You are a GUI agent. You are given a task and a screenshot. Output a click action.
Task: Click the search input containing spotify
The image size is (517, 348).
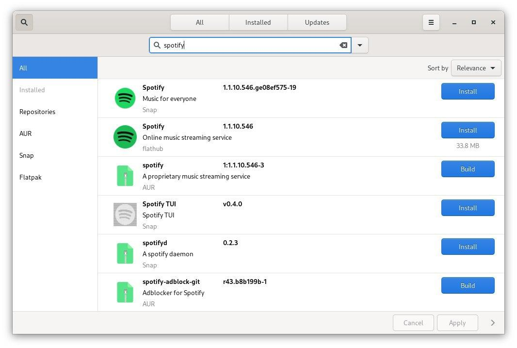click(x=250, y=45)
